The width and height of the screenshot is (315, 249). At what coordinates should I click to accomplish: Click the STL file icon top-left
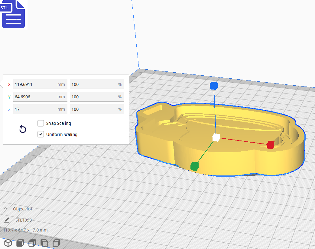(13, 14)
